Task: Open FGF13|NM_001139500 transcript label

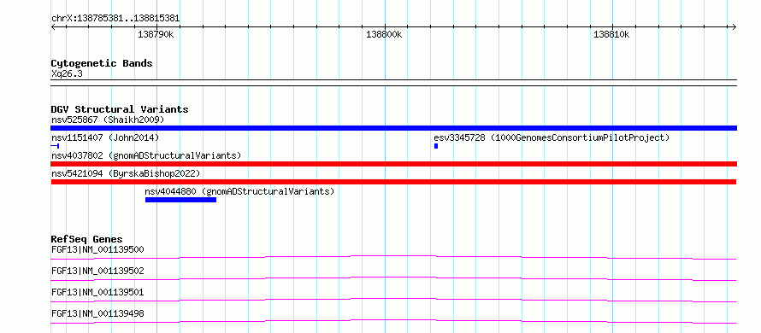Action: [97, 249]
